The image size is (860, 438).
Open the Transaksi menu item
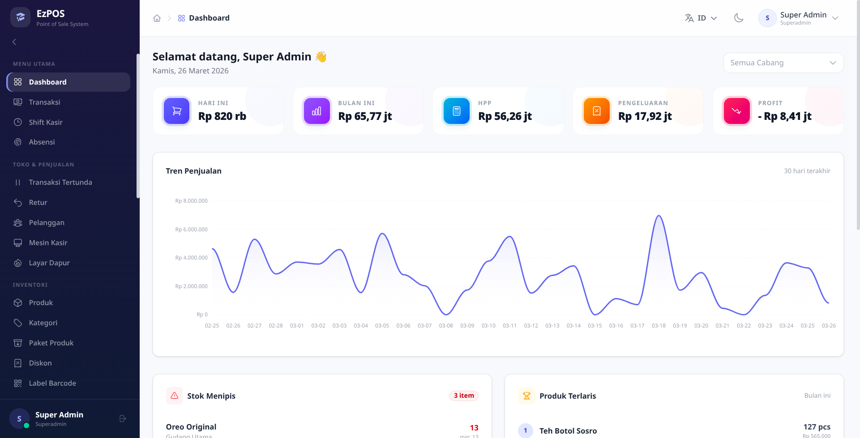tap(44, 102)
